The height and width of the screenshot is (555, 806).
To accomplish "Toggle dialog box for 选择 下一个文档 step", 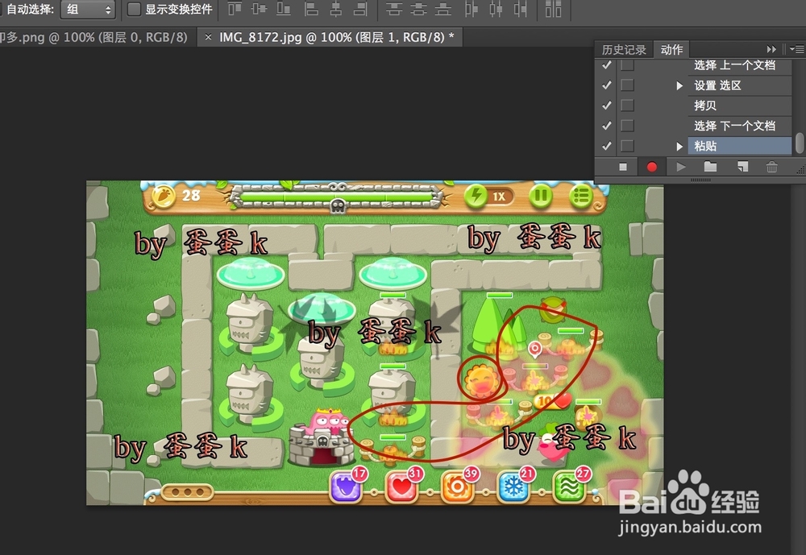I will [627, 126].
